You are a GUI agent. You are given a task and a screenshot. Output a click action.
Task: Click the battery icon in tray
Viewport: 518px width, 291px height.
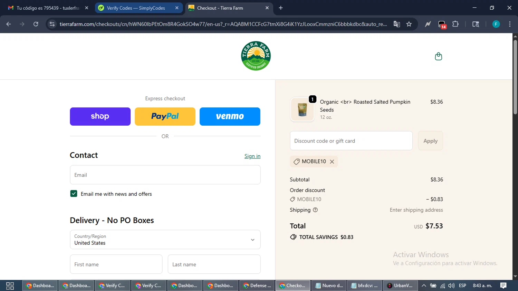433,286
